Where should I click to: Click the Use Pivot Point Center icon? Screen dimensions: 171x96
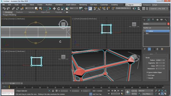[81, 9]
